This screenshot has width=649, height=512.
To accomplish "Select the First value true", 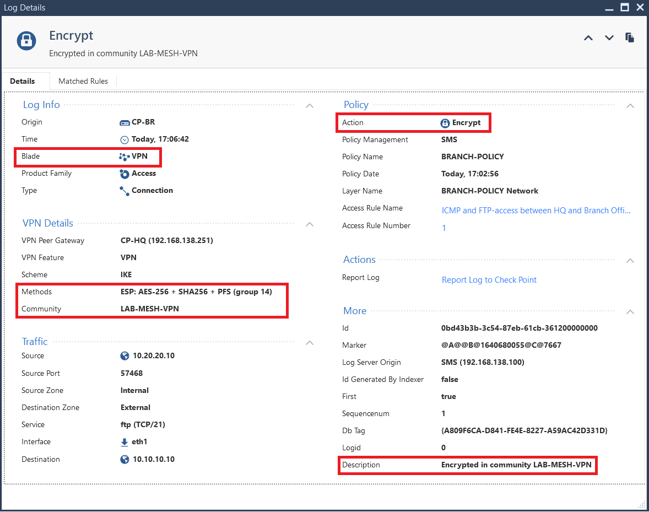I will (448, 396).
